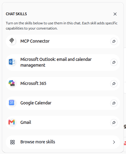Screen dimensions: 126x154
Task: Connect Microsoft Outlook via its plug button
Action: tap(114, 62)
